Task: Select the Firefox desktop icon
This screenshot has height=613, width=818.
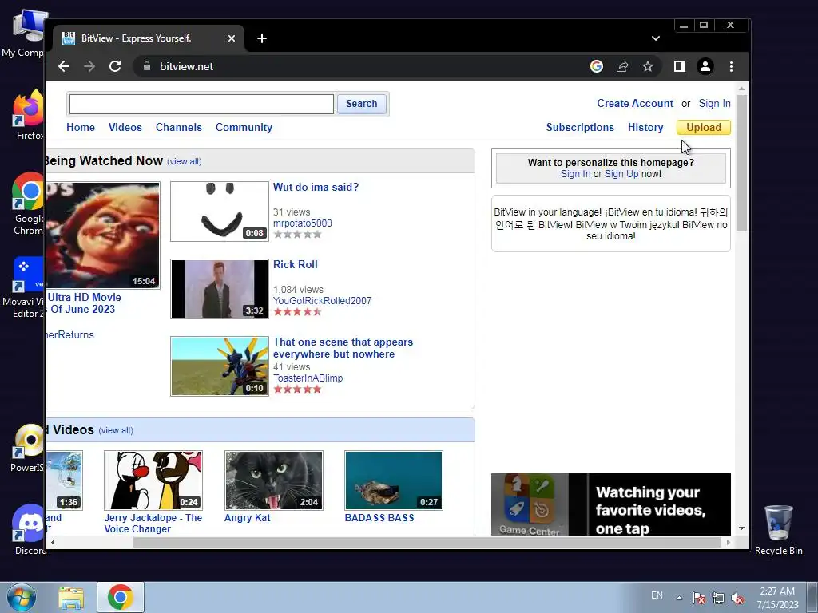Action: click(29, 115)
